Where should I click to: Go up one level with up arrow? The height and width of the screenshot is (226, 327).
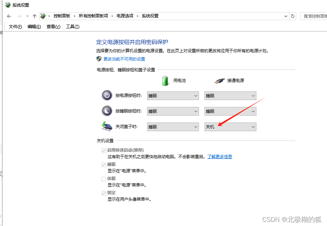(35, 16)
